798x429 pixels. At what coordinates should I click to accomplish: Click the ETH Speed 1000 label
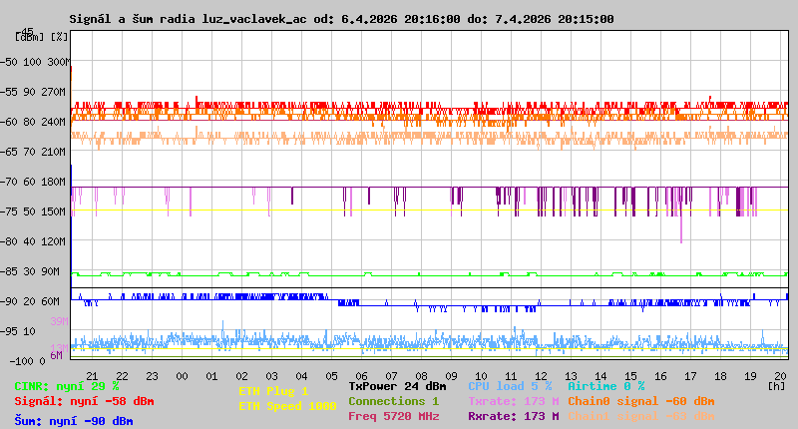point(287,406)
